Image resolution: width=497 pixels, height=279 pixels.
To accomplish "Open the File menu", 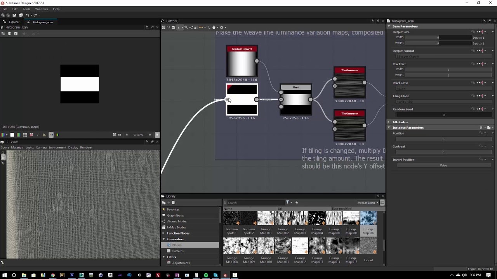I will click(5, 9).
